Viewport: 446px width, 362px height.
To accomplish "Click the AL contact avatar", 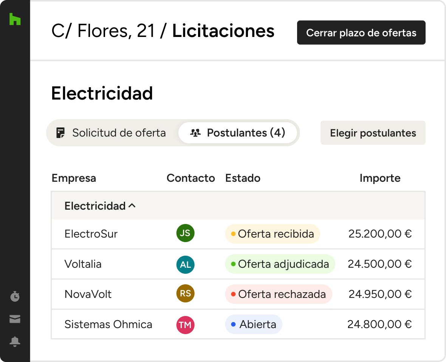I will [x=185, y=264].
